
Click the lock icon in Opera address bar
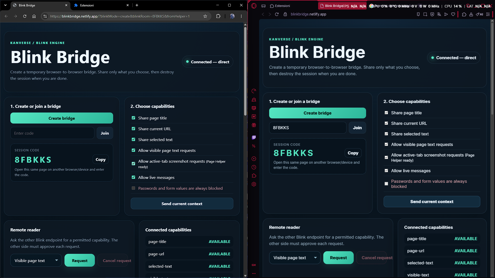[x=285, y=14]
